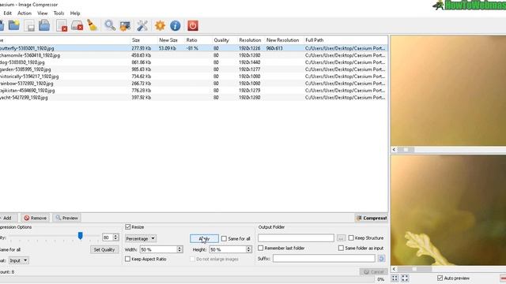Open the Input format dropdown
Screen dimensions: 506x284
(x=18, y=260)
